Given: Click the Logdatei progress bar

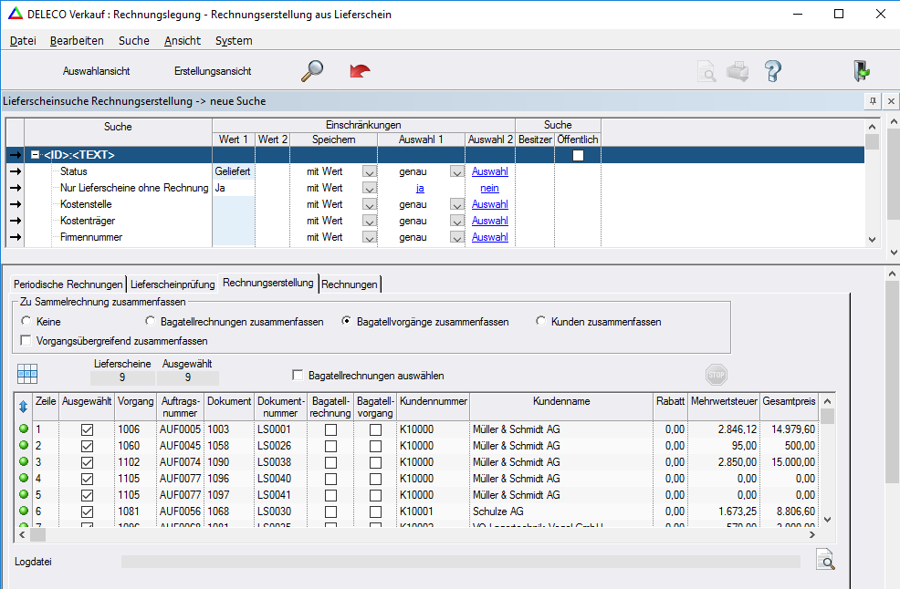Looking at the screenshot, I should point(460,562).
